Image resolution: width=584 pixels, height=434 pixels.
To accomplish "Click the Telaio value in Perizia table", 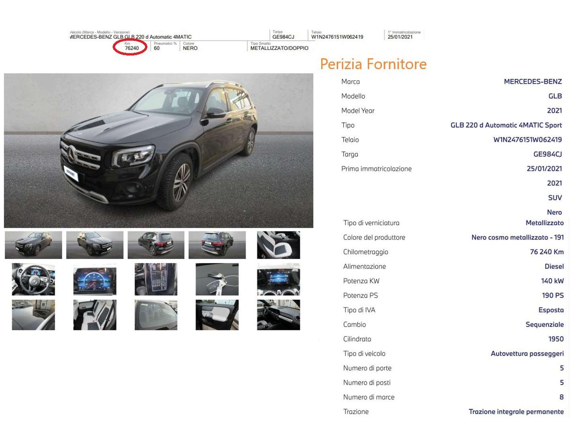I will [x=528, y=139].
